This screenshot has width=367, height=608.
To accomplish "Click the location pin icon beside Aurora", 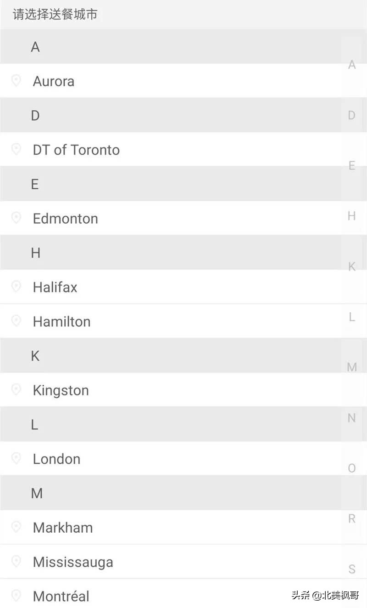I will 16,81.
